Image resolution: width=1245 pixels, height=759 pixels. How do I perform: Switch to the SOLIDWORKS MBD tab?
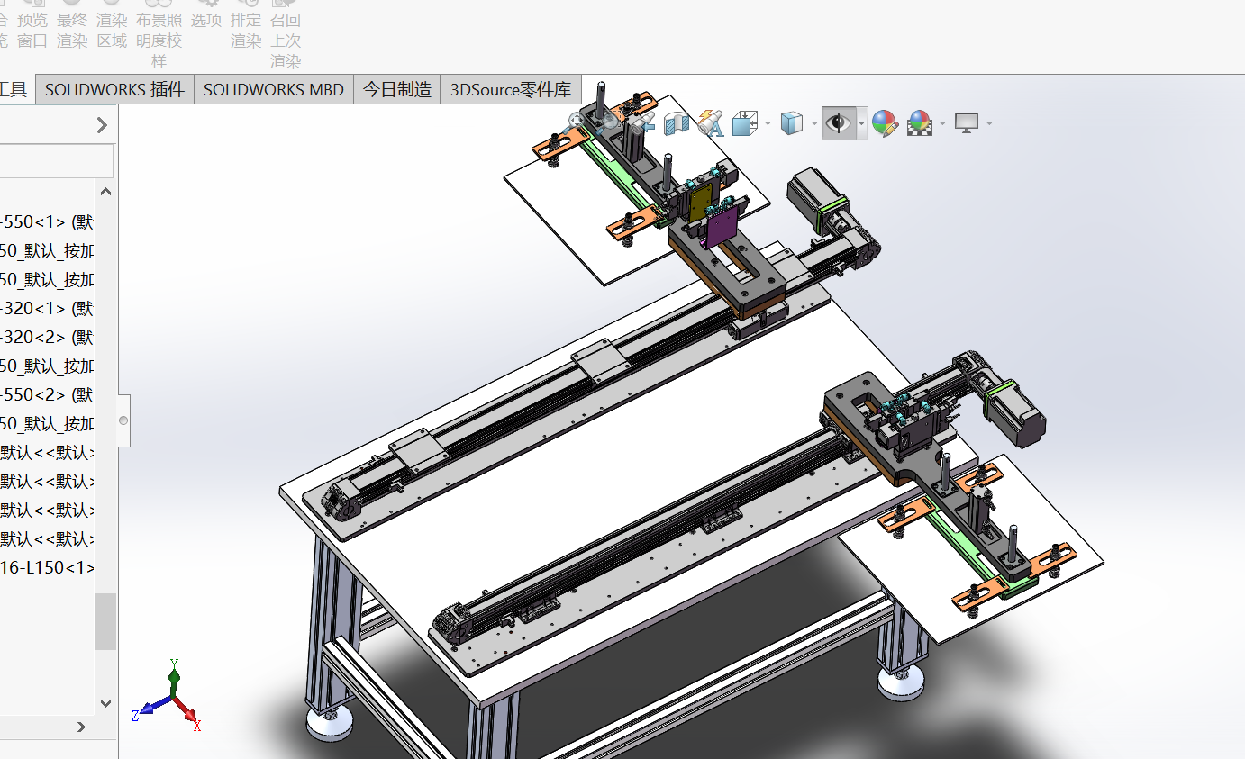(274, 89)
